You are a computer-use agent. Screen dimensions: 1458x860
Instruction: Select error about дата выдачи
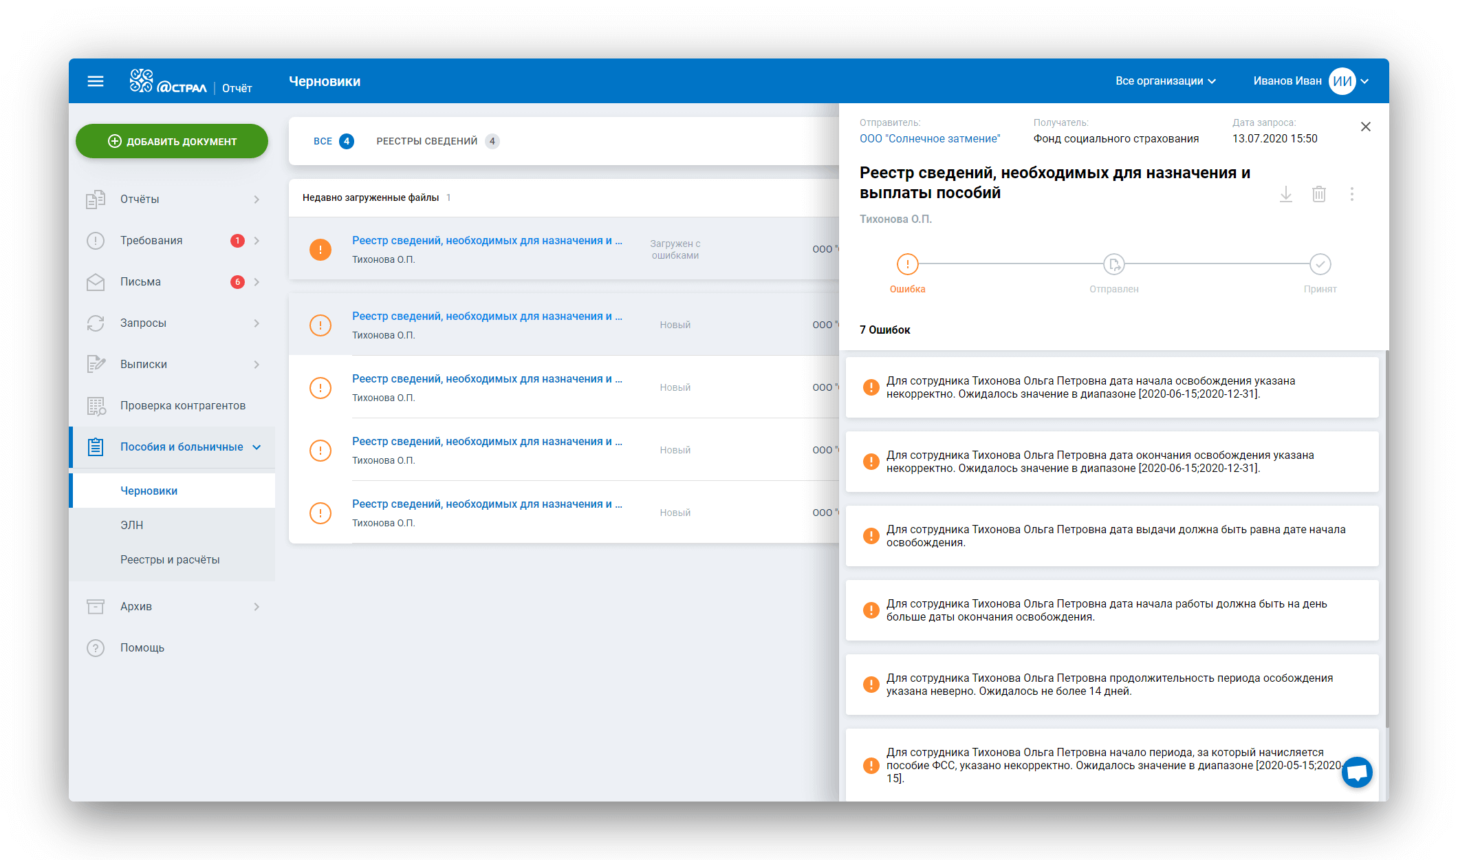coord(1112,536)
